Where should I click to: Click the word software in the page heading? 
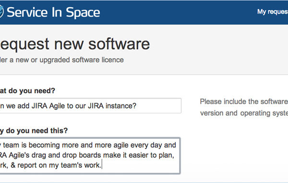(x=119, y=44)
